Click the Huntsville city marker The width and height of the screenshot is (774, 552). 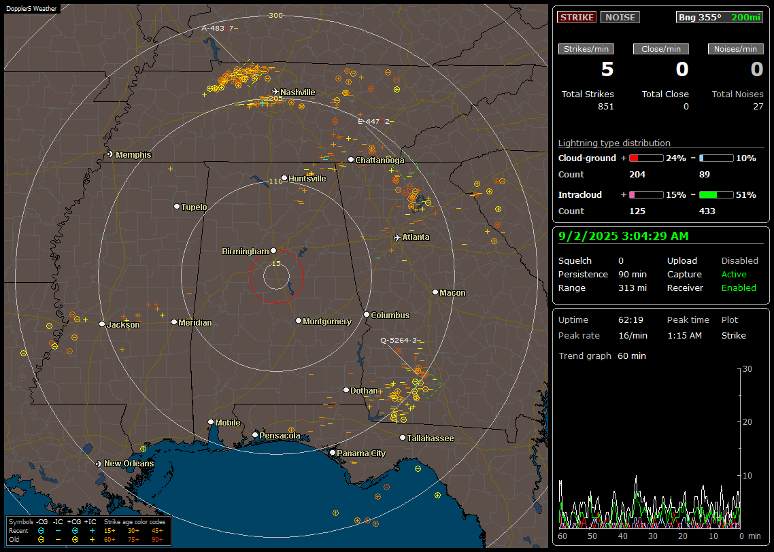coord(284,178)
